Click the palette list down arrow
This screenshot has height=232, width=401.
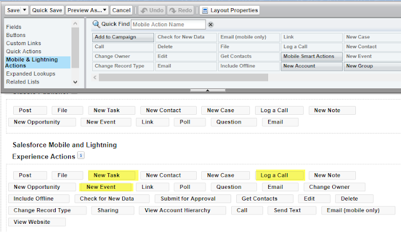coord(75,82)
